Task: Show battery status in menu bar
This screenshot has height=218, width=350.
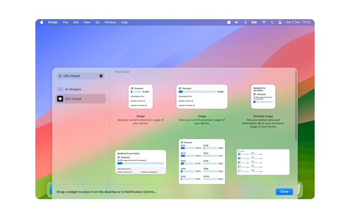Action: [254, 22]
